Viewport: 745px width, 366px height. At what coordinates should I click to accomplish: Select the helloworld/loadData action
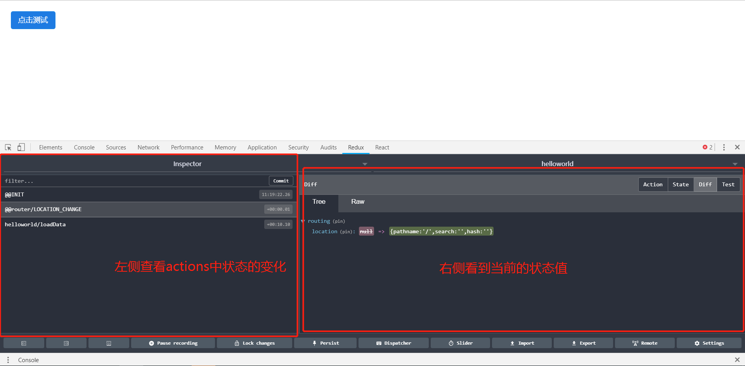[149, 224]
